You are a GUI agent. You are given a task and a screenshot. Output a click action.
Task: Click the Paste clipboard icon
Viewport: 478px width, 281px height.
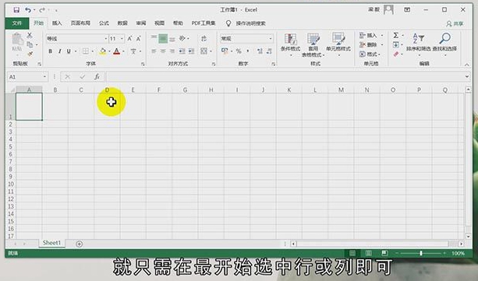click(17, 40)
